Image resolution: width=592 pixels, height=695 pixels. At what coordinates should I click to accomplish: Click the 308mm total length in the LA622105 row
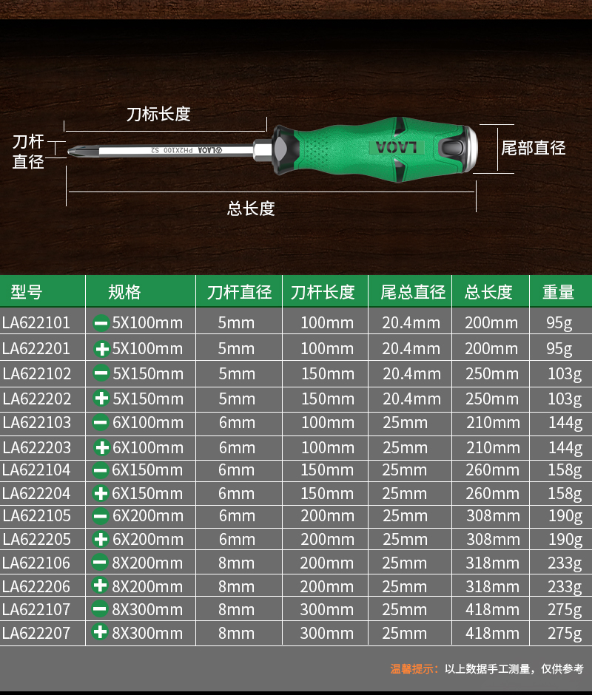coord(493,516)
